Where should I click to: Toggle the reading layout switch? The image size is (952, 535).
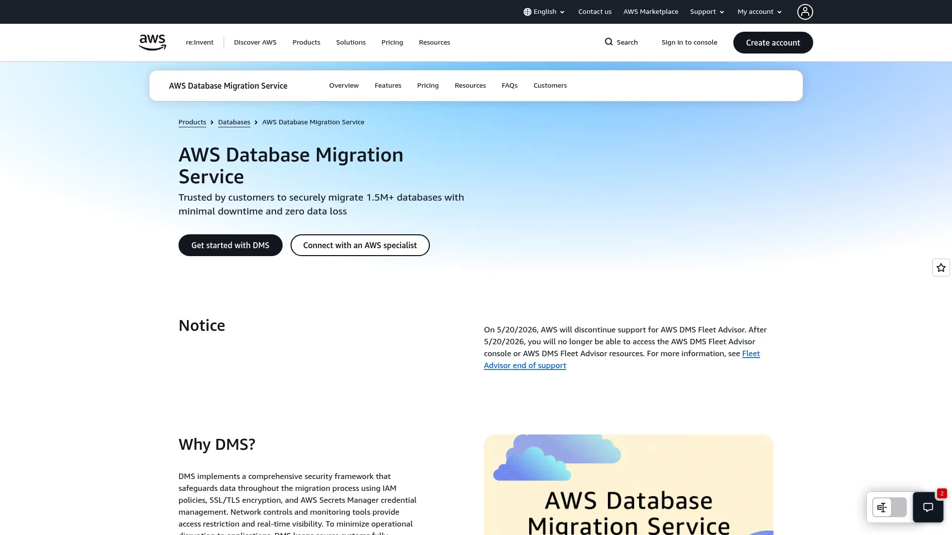[889, 507]
